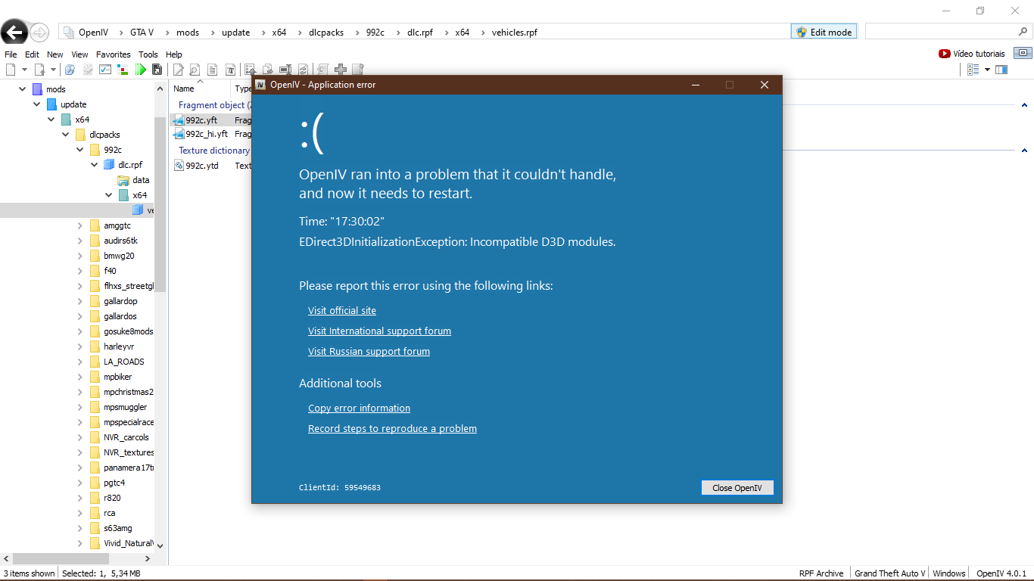Click Copy error information link

[x=359, y=409]
